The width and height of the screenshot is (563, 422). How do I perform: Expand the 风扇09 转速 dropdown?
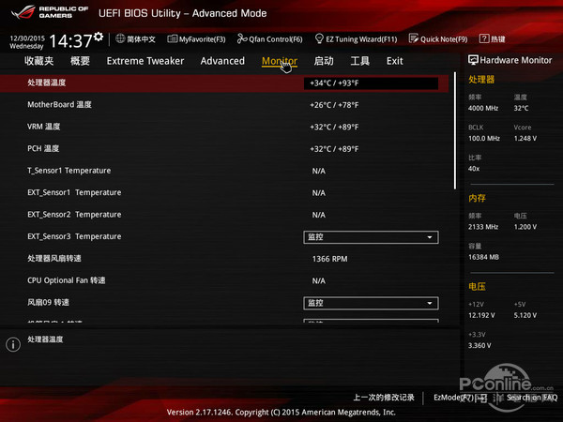coord(371,303)
